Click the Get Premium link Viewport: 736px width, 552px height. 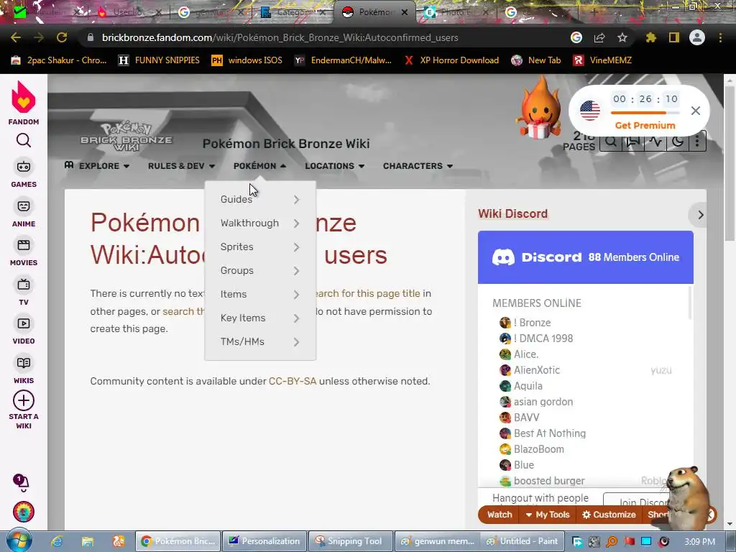click(x=645, y=125)
